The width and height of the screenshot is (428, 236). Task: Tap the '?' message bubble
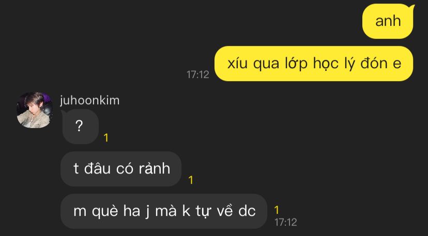[x=80, y=127]
